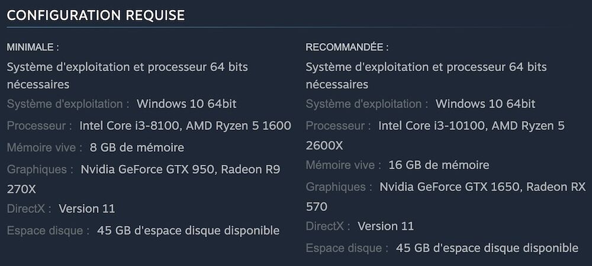Click Windows 10 64bit under recommended requirements
The height and width of the screenshot is (266, 592).
485,104
